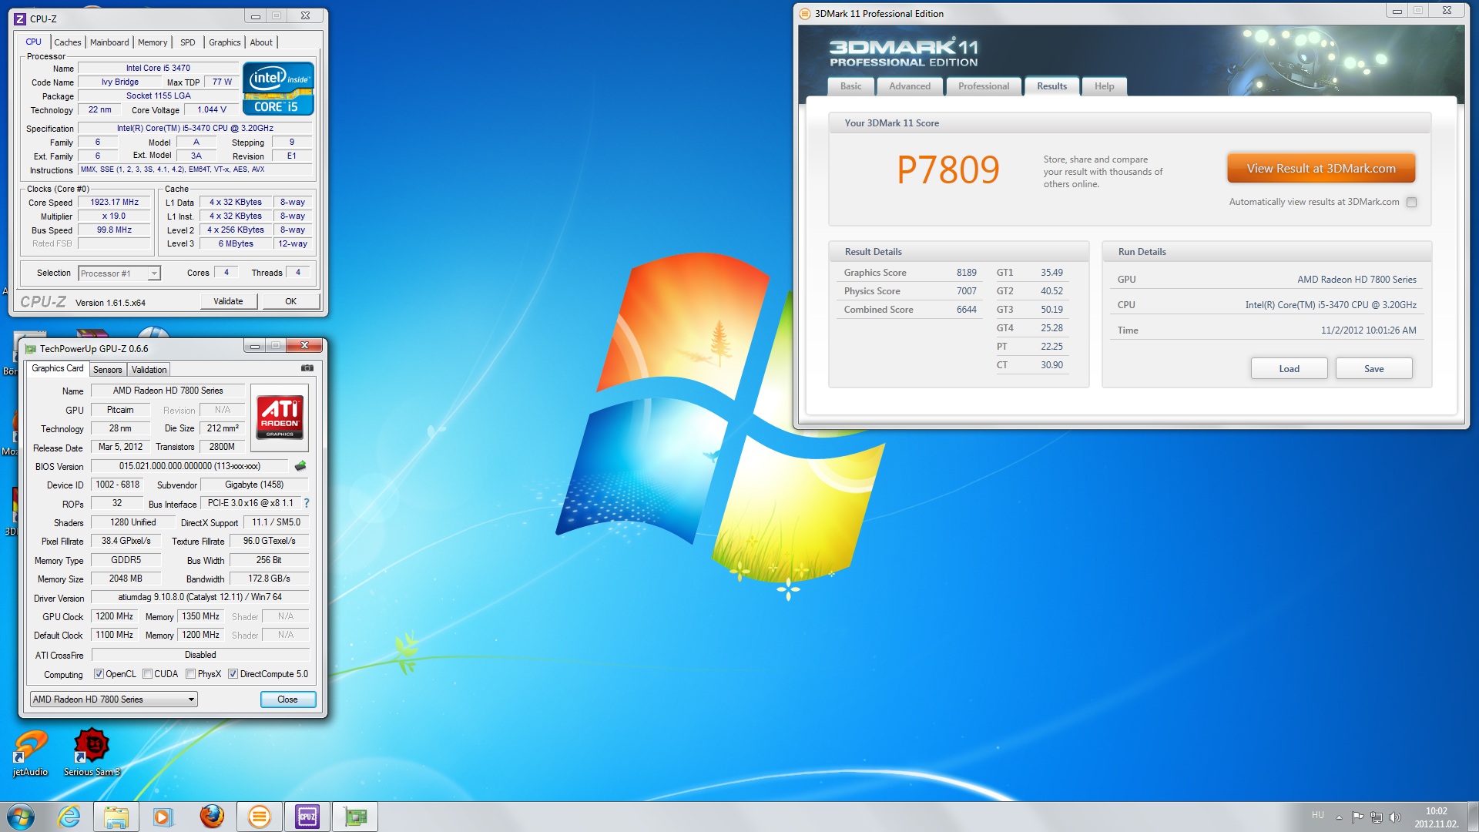The height and width of the screenshot is (832, 1479).
Task: Click the P7809 score text
Action: [947, 169]
